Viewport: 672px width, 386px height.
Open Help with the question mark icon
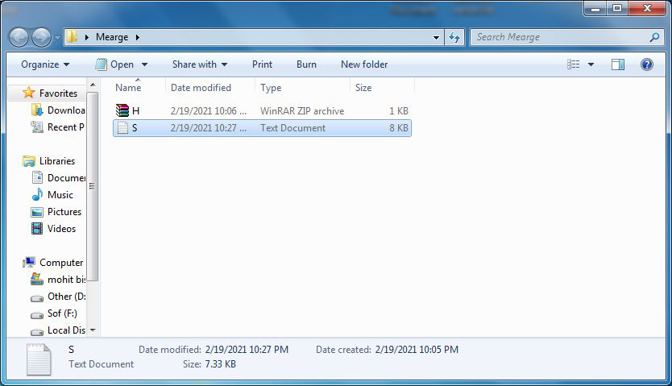pos(647,64)
